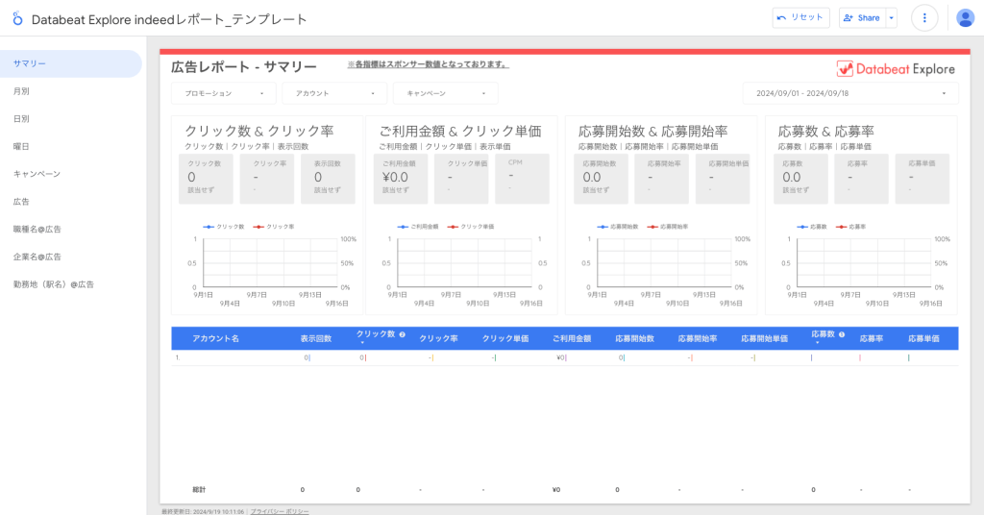Screen dimensions: 984x515
Task: Click 応募率 legend entry in fourth chart
Action: tap(851, 227)
